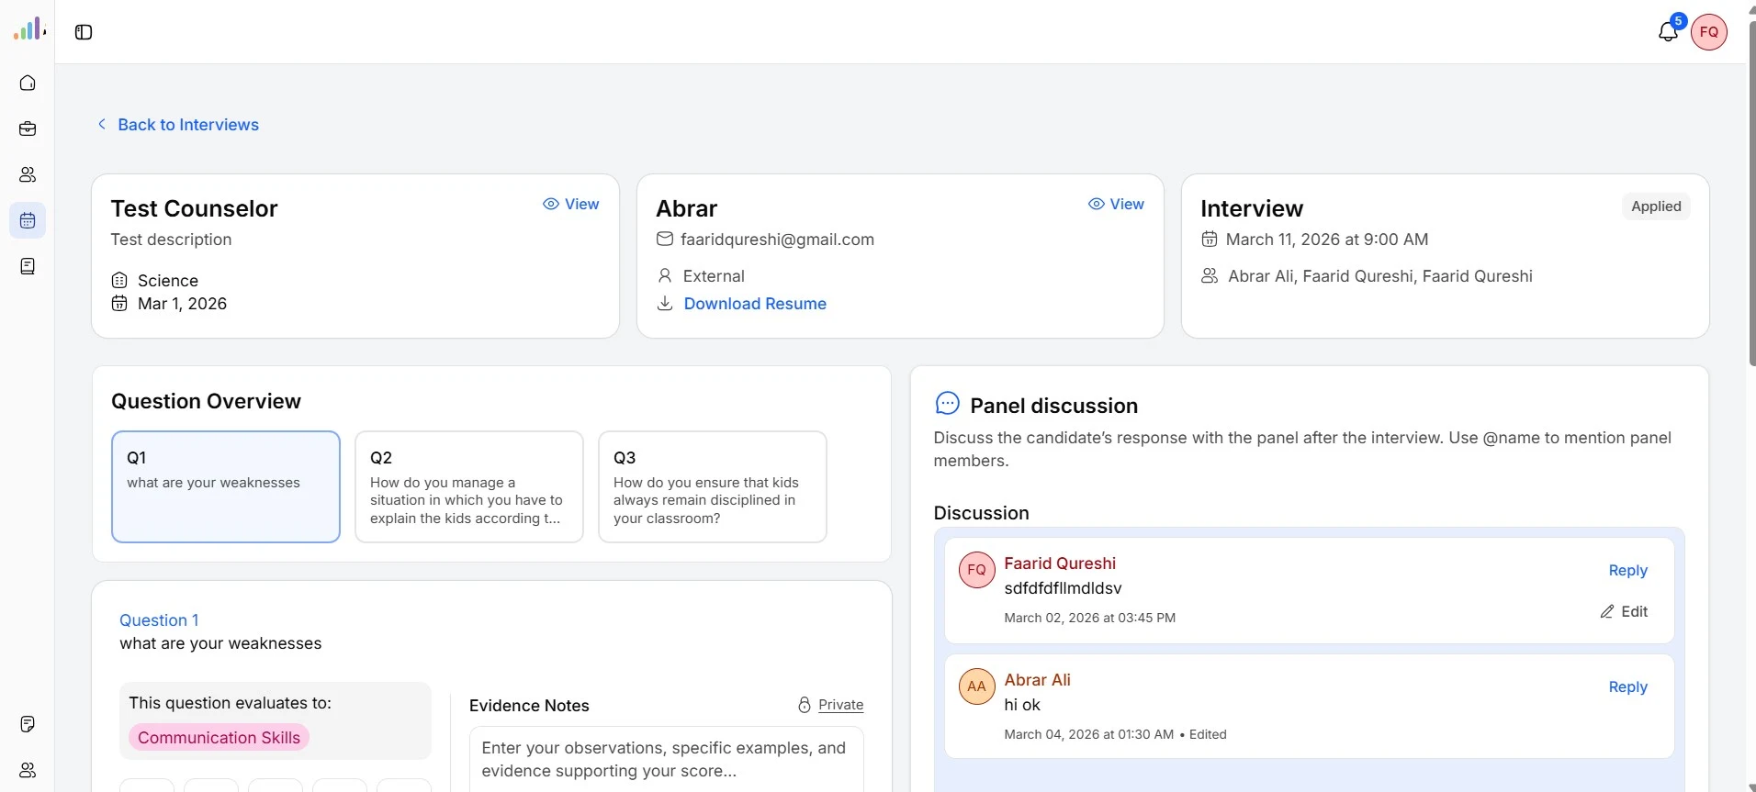The height and width of the screenshot is (792, 1756).
Task: Open the calendar interviews icon in sidebar
Action: click(28, 220)
